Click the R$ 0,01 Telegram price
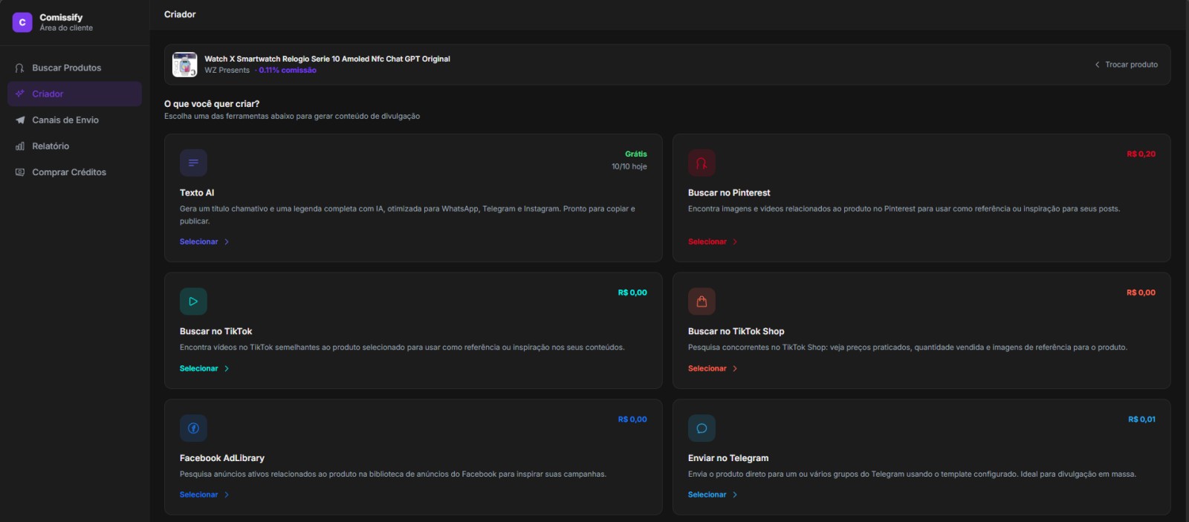Screen dimensions: 1189x522 1141,420
